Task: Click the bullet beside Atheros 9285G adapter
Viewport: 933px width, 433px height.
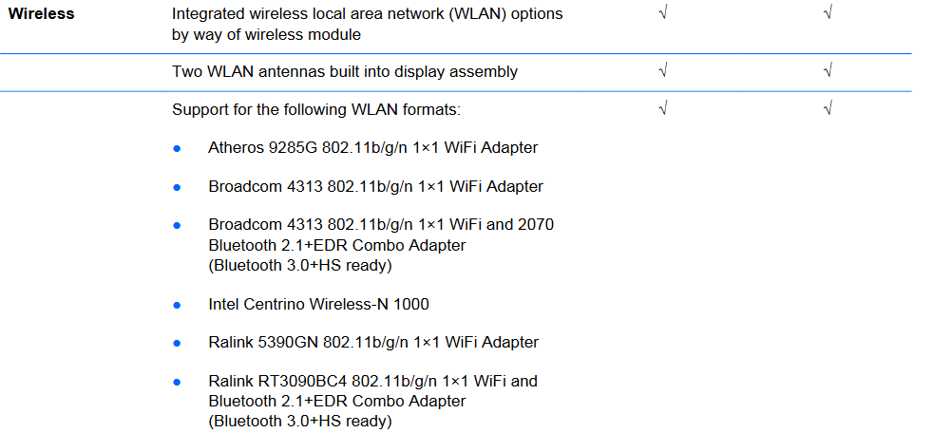Action: (177, 148)
